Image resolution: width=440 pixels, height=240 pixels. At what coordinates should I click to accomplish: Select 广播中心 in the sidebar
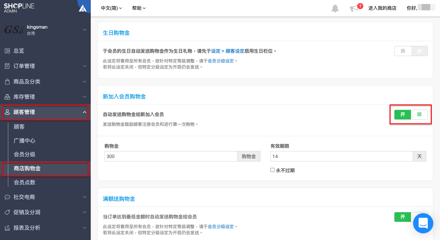point(24,141)
